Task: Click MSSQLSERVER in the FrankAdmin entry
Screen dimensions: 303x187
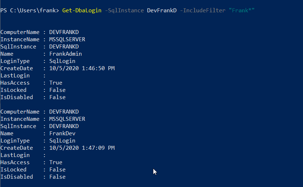Action: click(x=67, y=39)
